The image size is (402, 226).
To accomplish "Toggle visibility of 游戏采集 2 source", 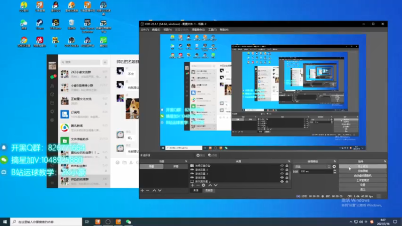I will point(282,170).
